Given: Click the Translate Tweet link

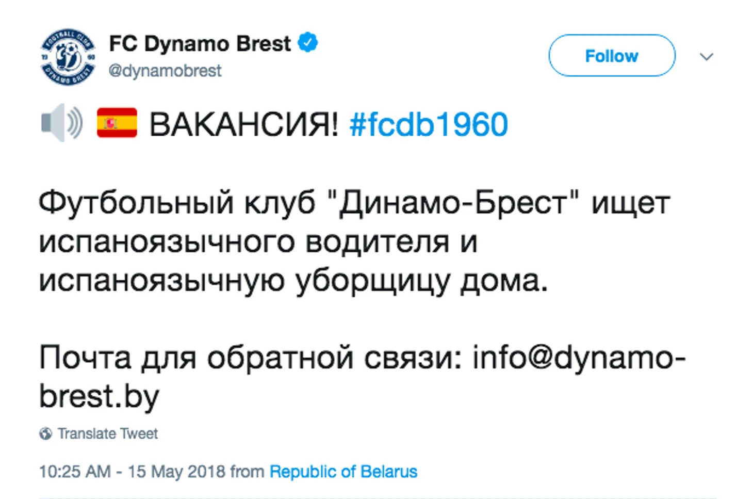Looking at the screenshot, I should pos(107,433).
